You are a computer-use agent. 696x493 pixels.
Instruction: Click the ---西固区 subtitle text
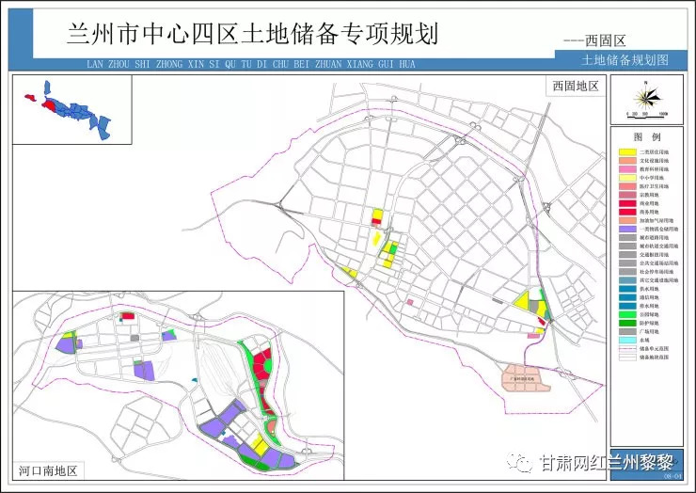(x=594, y=40)
